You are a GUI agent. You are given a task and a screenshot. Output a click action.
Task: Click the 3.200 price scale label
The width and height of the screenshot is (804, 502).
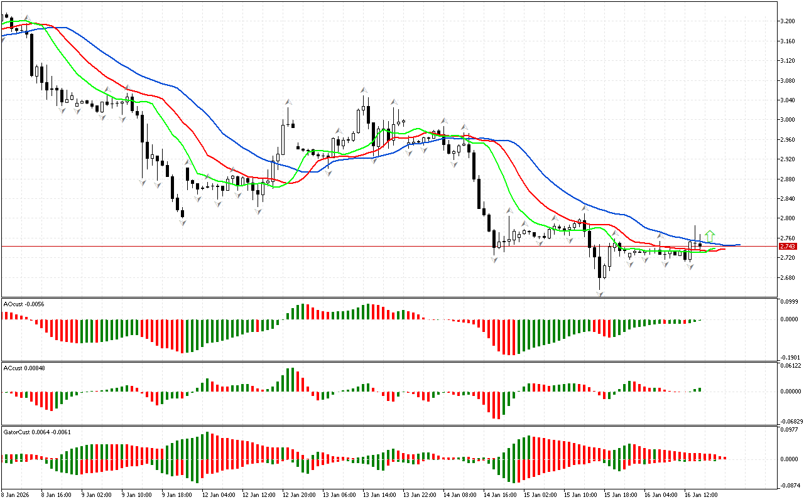pyautogui.click(x=788, y=21)
